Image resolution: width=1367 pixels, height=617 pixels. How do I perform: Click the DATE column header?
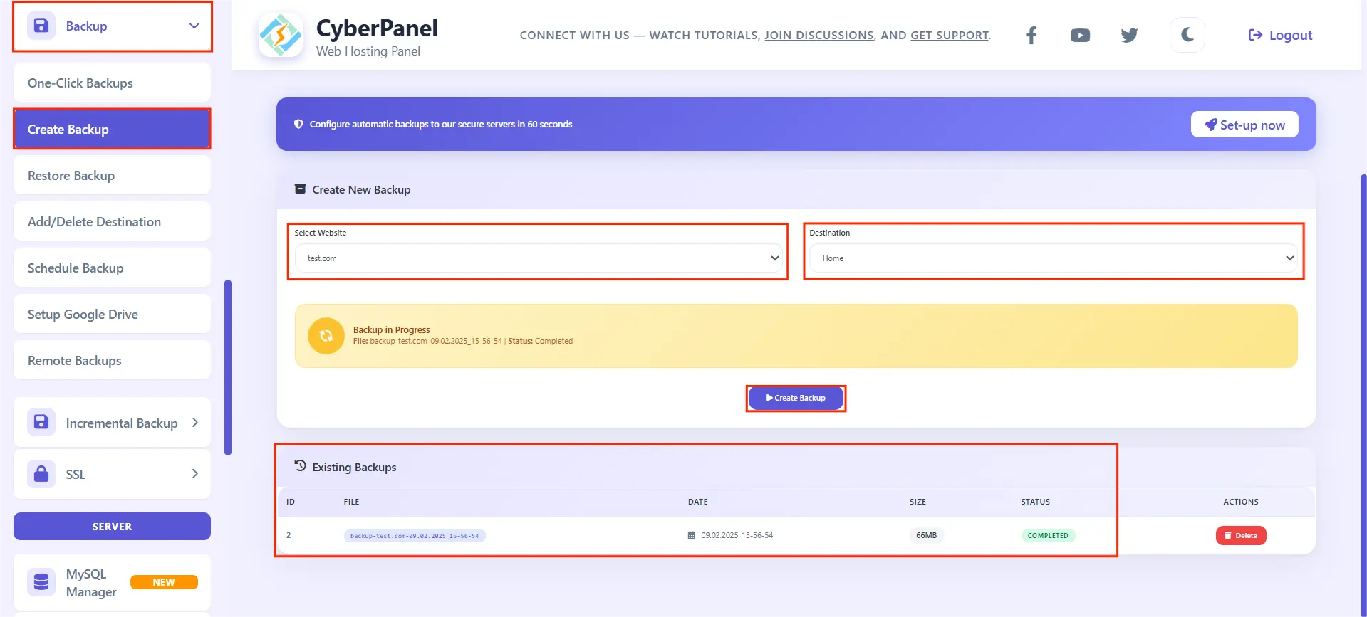(697, 502)
